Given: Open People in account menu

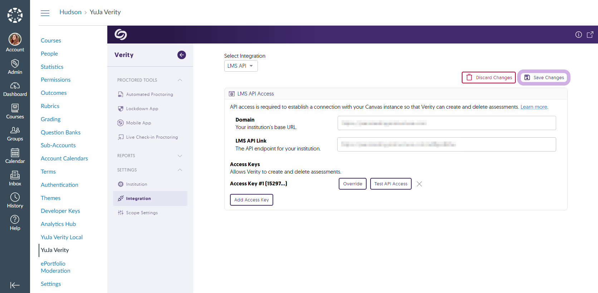Looking at the screenshot, I should (49, 54).
